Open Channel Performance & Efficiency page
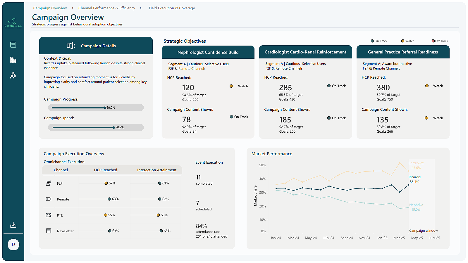The width and height of the screenshot is (468, 263). pos(107,8)
